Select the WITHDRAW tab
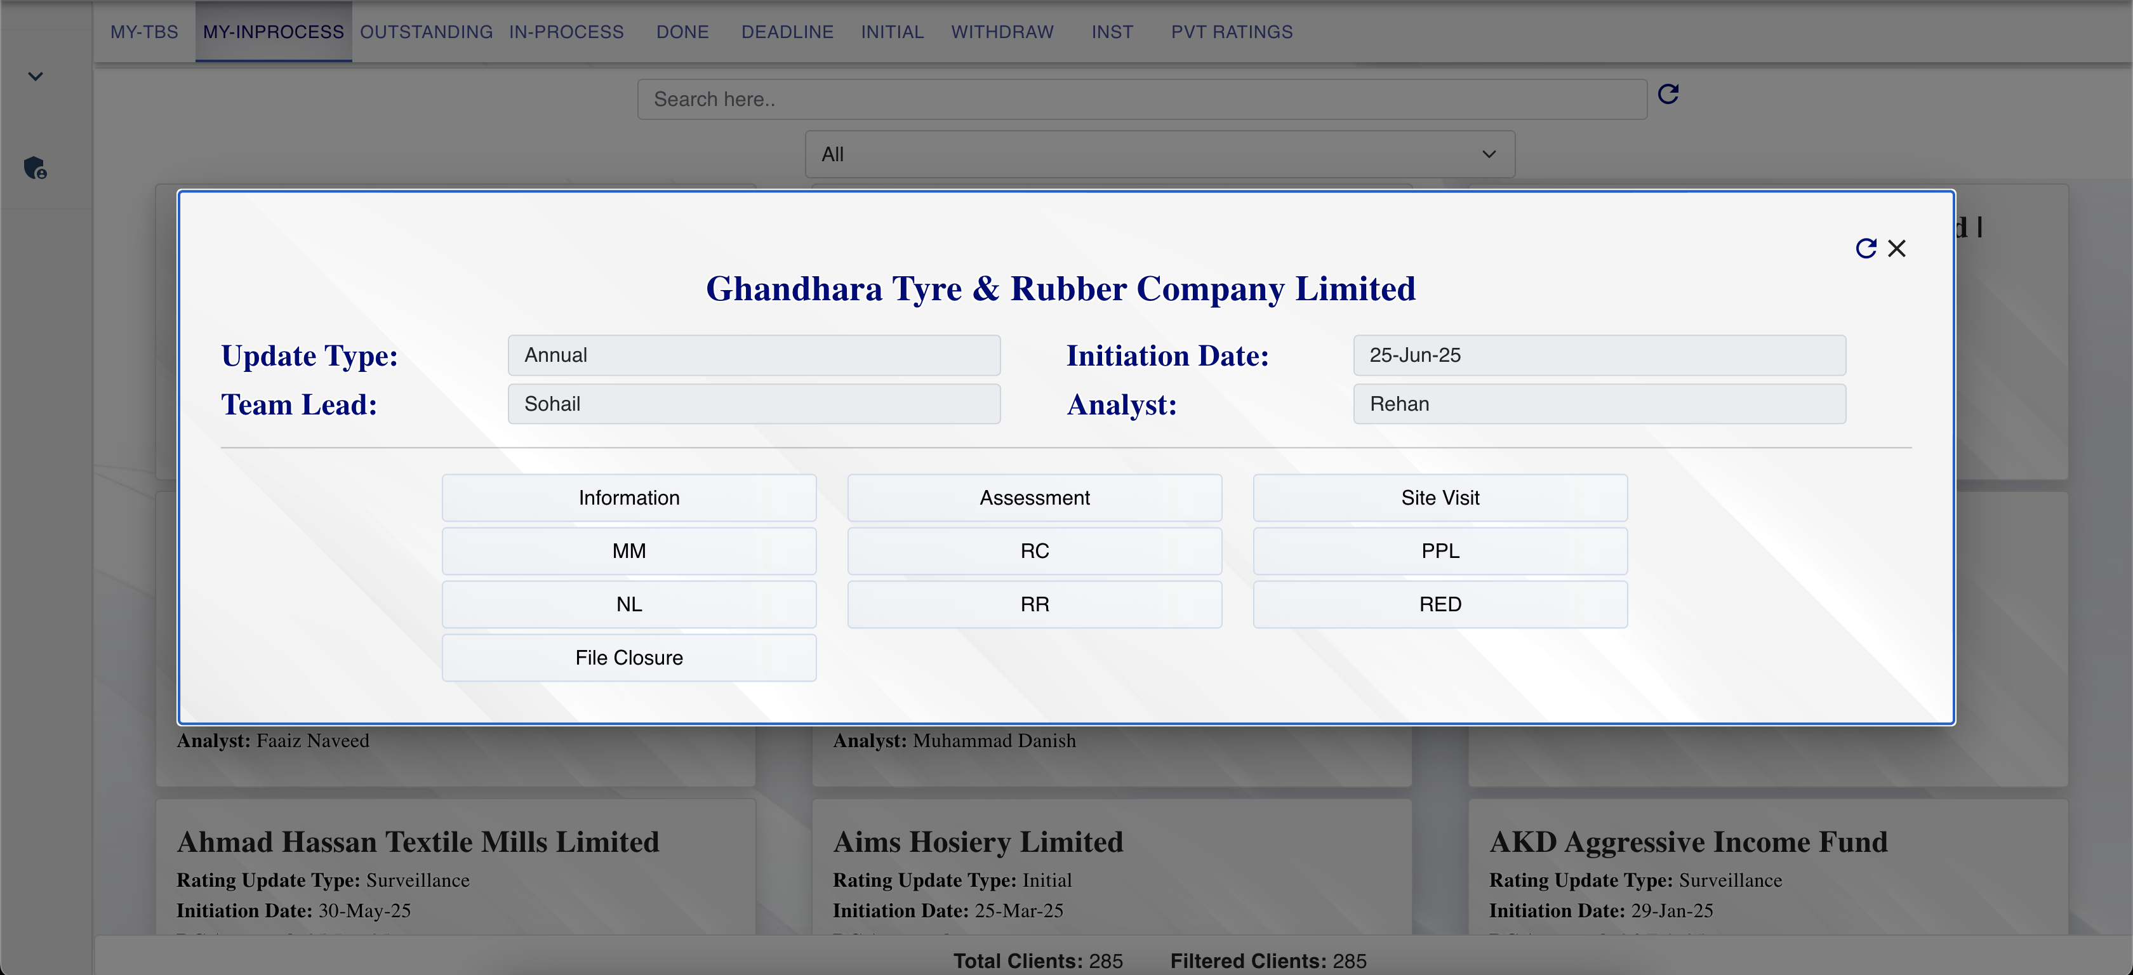Screen dimensions: 2133x975 [x=1002, y=32]
